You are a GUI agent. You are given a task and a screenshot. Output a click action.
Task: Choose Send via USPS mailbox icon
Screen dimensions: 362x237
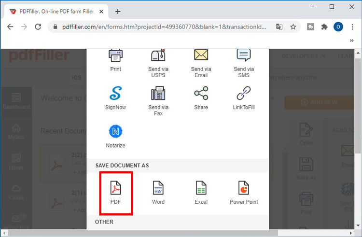tap(158, 56)
